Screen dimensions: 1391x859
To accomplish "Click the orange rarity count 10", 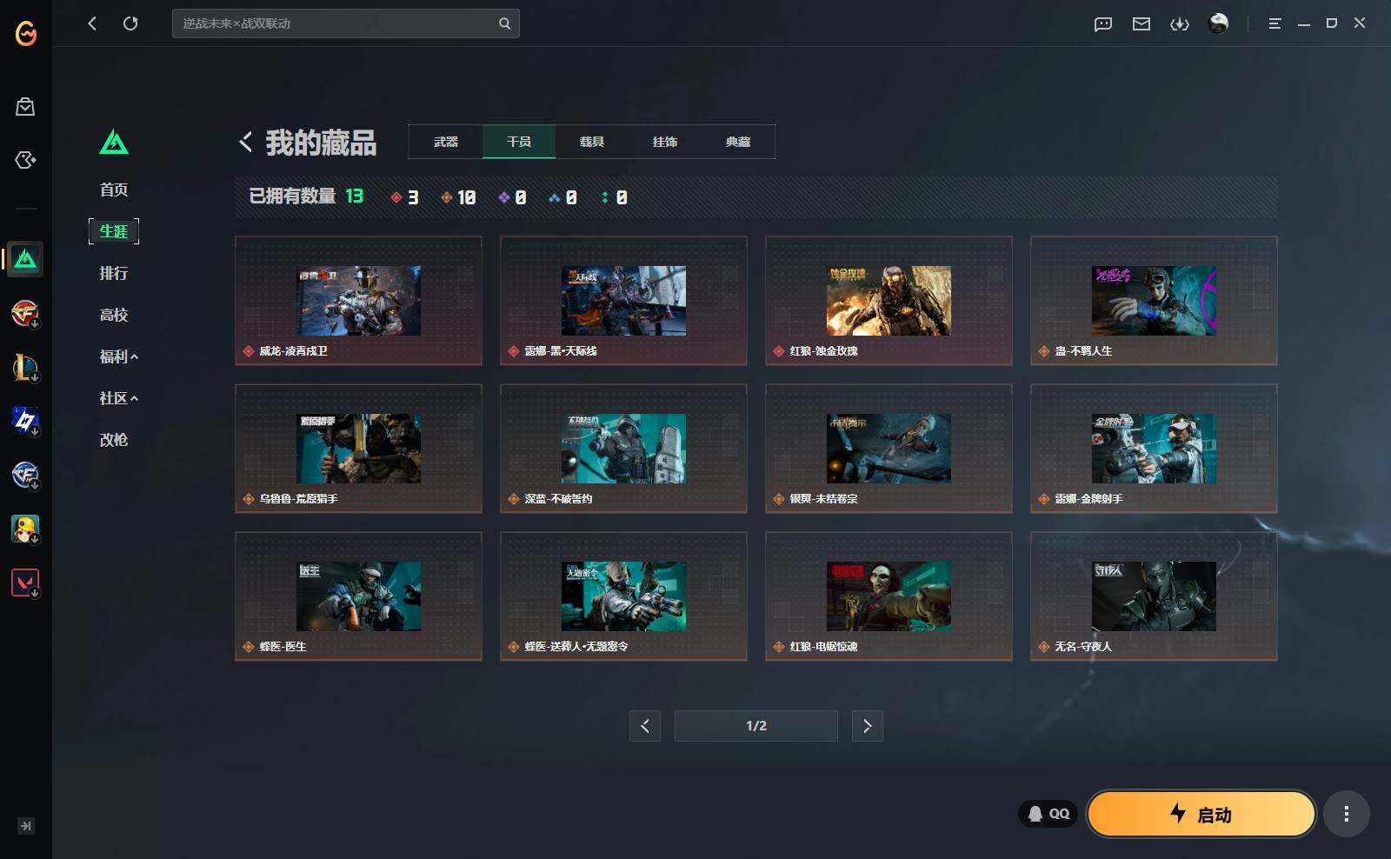I will tap(458, 197).
